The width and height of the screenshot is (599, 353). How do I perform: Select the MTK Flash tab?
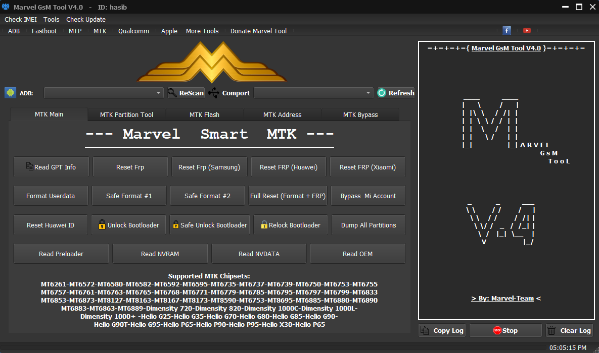tap(204, 114)
